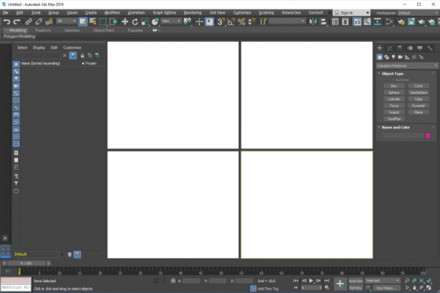Select the Rotate tool
This screenshot has width=440, height=293.
tap(135, 22)
